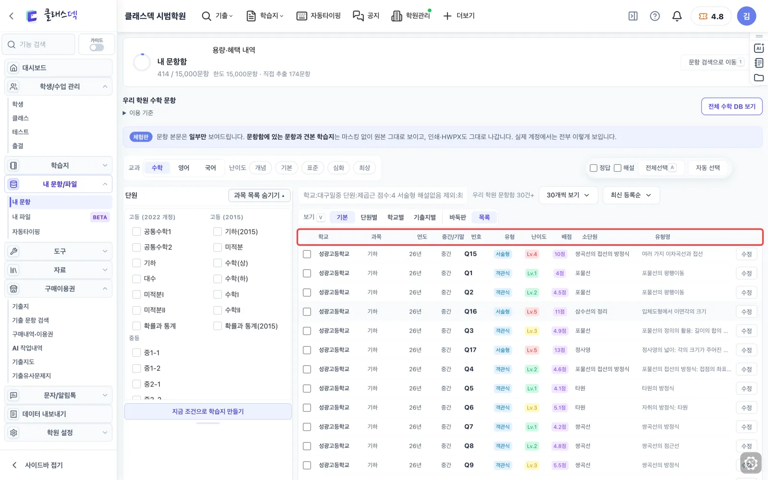Open the checklist icon in right rail

click(759, 63)
